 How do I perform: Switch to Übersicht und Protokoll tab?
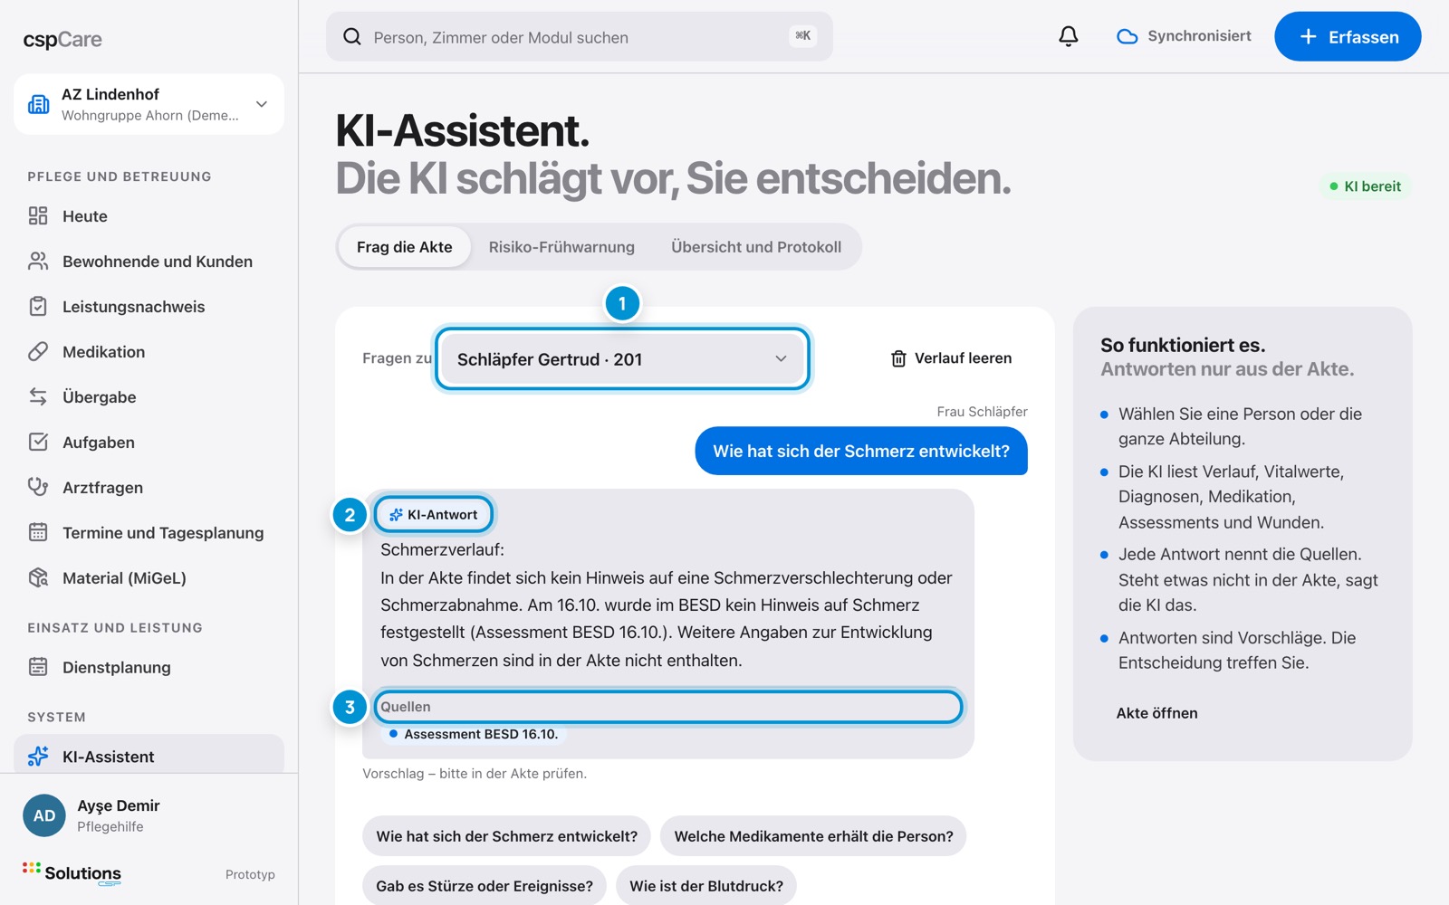point(756,247)
